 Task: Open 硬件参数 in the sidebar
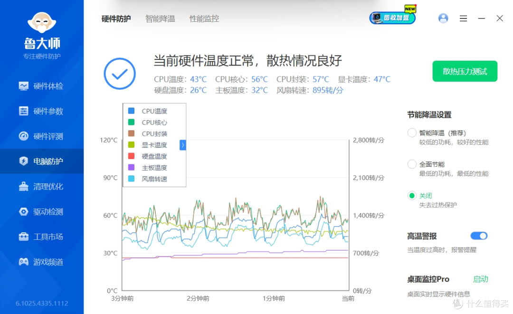[x=41, y=111]
